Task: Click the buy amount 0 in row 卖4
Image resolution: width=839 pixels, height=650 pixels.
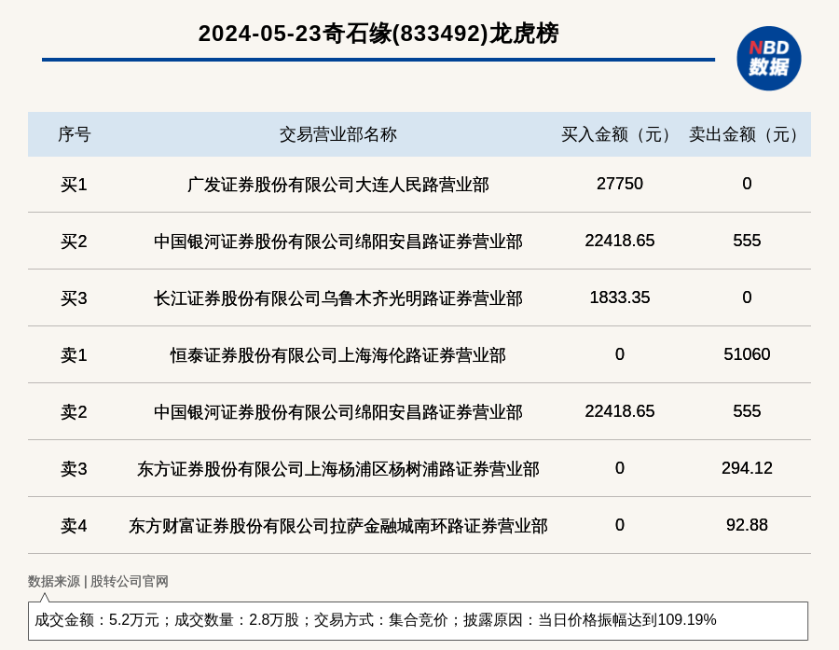Action: tap(620, 525)
